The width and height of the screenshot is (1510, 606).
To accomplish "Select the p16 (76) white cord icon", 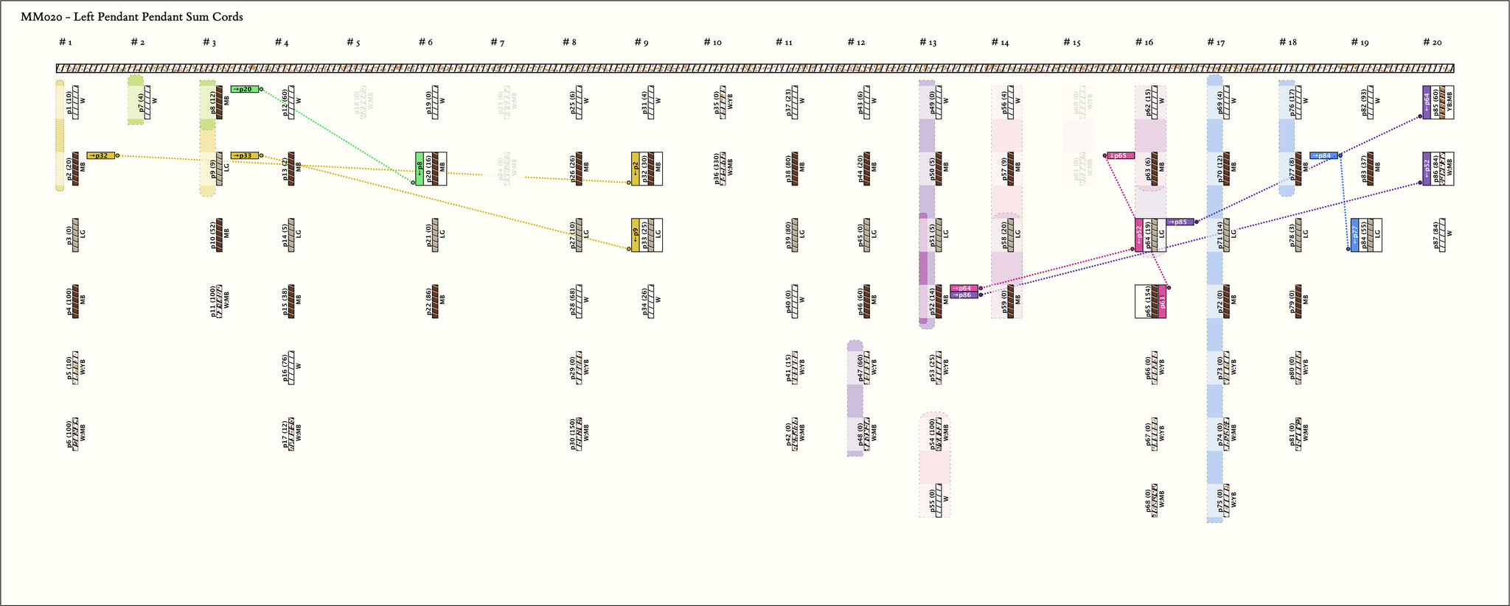I will point(291,367).
